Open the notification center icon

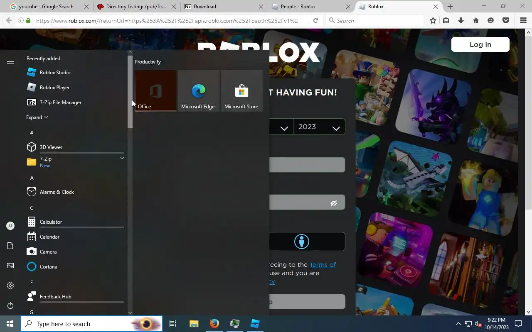click(518, 324)
